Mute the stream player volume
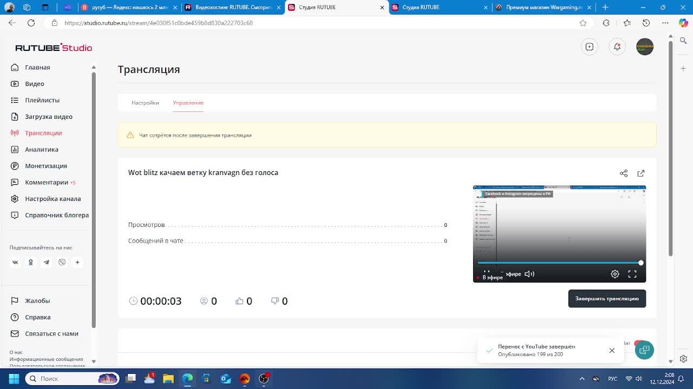693x389 pixels. 529,274
